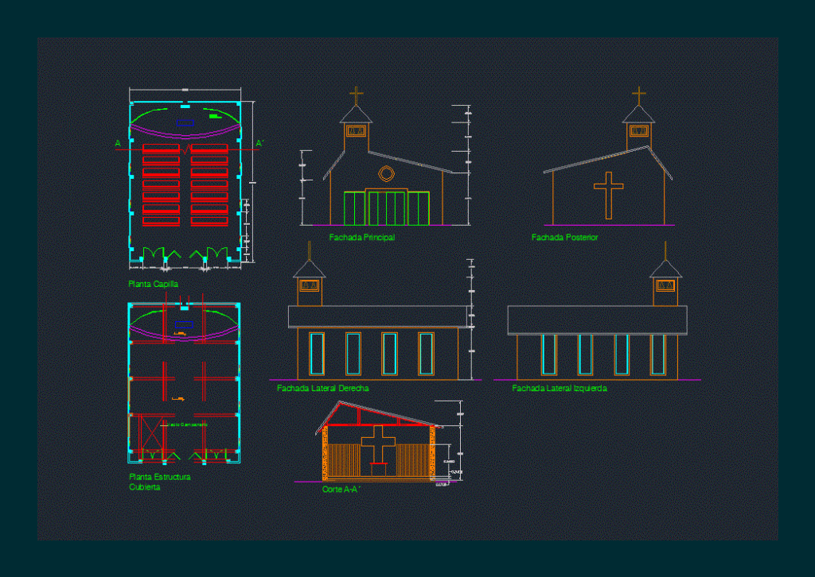Click the rooftop cross on Fachada Principal
Viewport: 815px width, 577px height.
pos(356,95)
